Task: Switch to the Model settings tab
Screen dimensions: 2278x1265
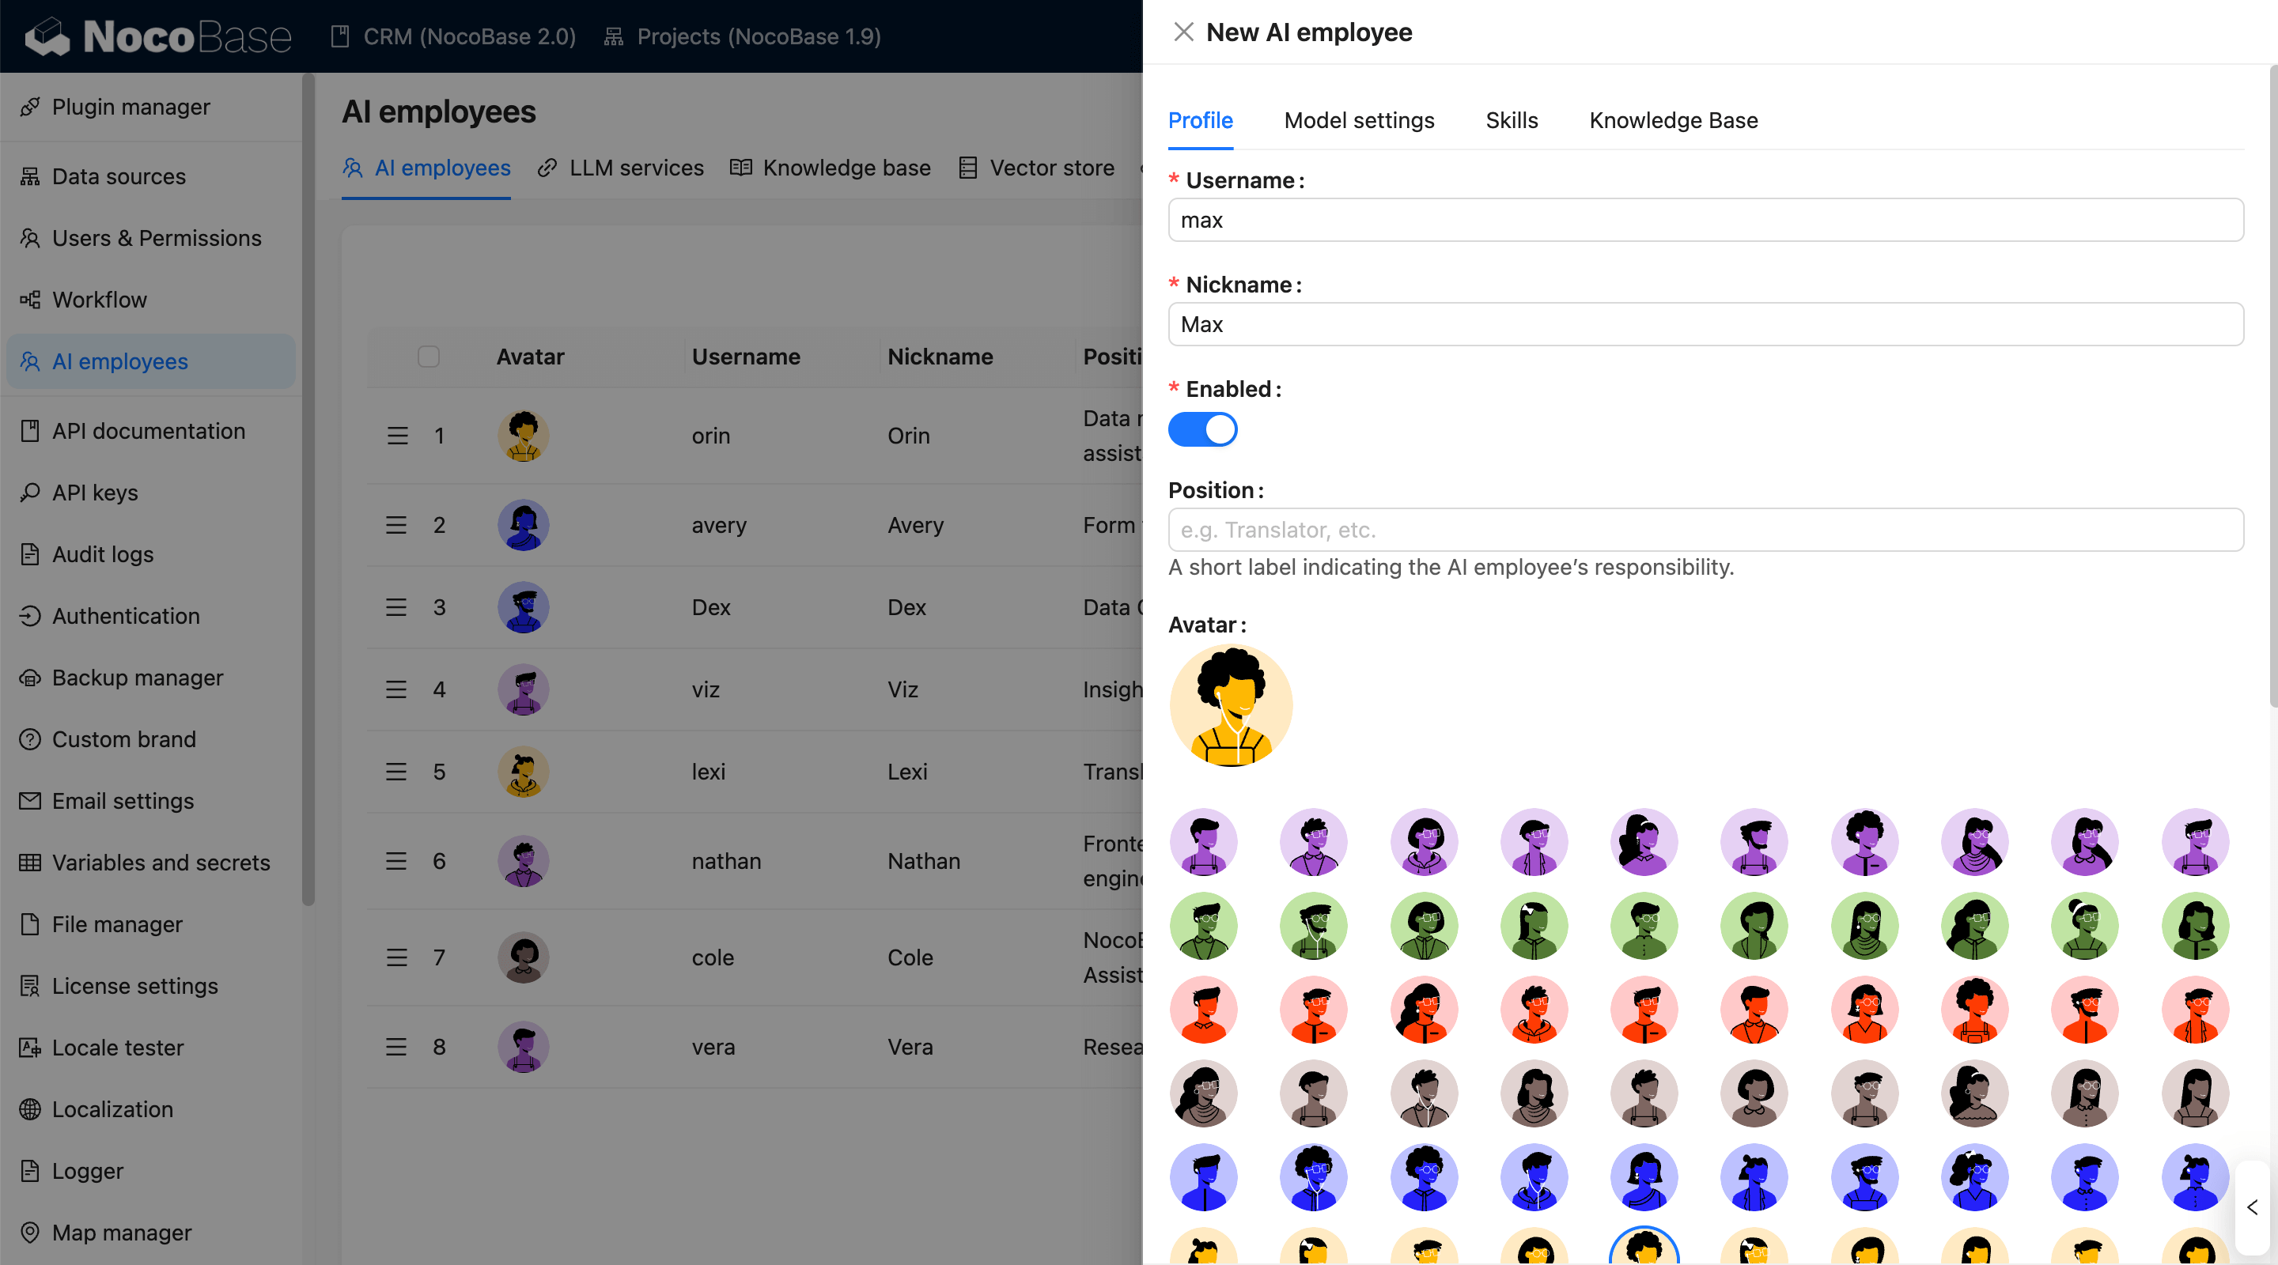Action: (1358, 120)
